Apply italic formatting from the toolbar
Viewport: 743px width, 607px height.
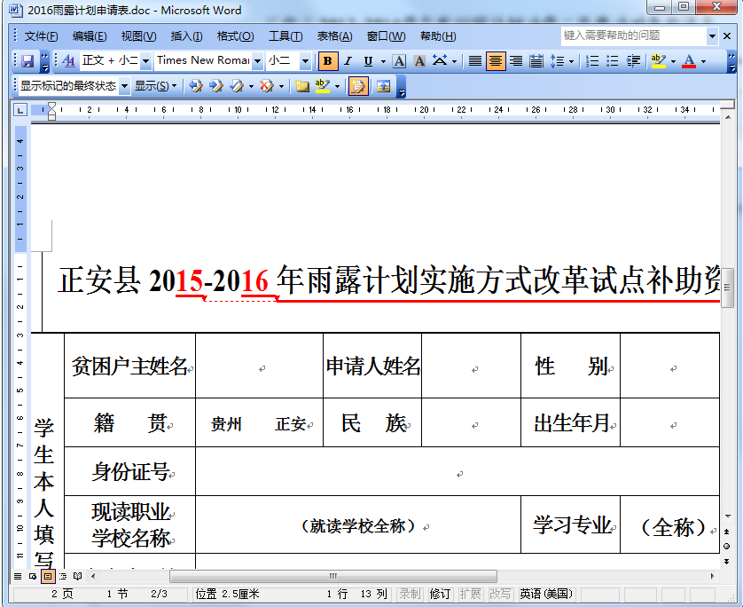click(x=349, y=62)
